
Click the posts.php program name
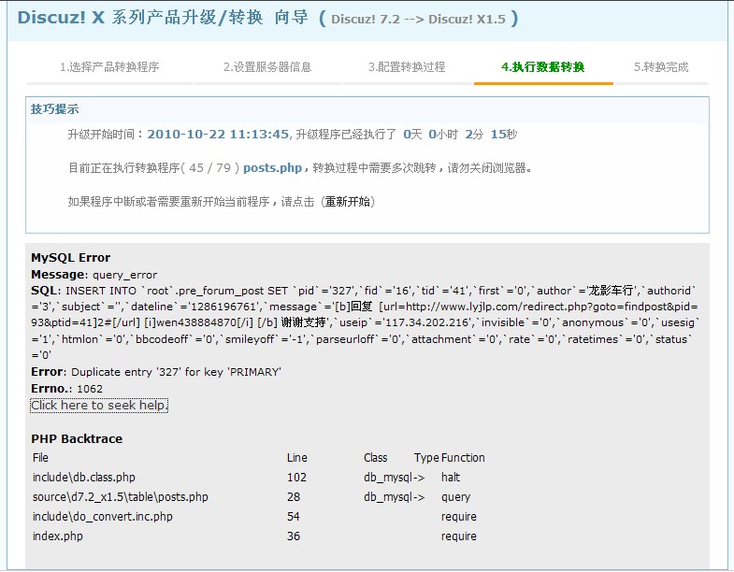click(x=272, y=167)
